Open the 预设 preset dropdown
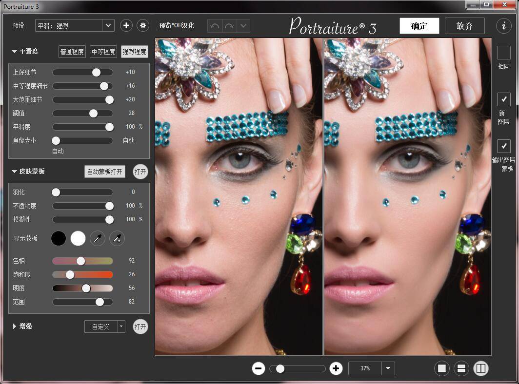The width and height of the screenshot is (519, 384). tap(108, 26)
